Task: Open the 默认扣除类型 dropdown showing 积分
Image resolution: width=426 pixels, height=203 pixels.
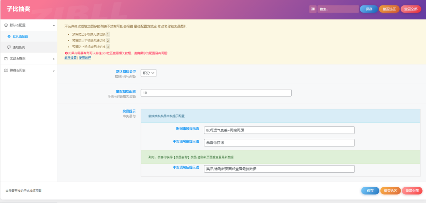Action: (x=149, y=73)
